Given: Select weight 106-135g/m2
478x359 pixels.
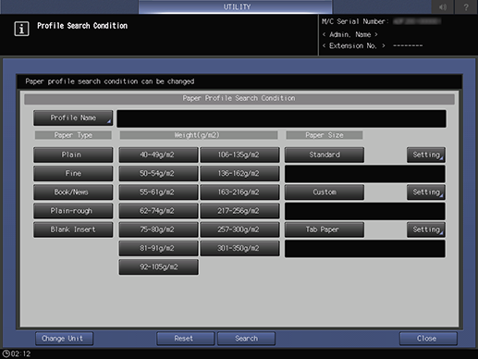Looking at the screenshot, I should (x=239, y=155).
